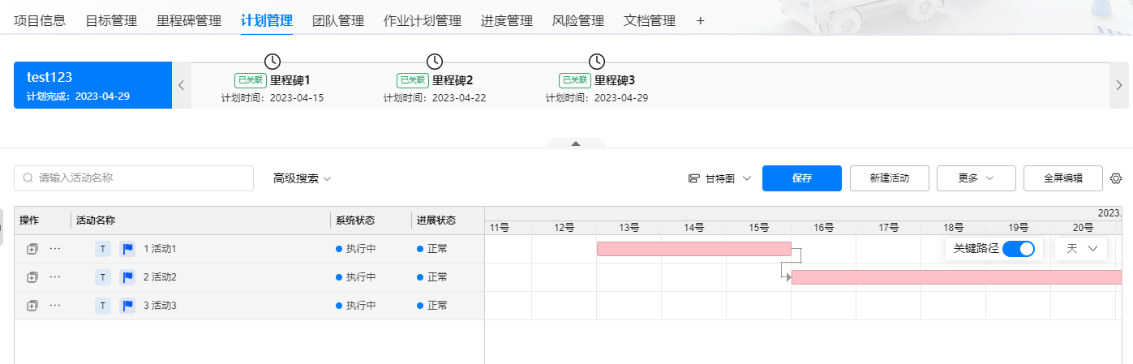
Task: Expand the 更多 dropdown menu
Action: (976, 178)
